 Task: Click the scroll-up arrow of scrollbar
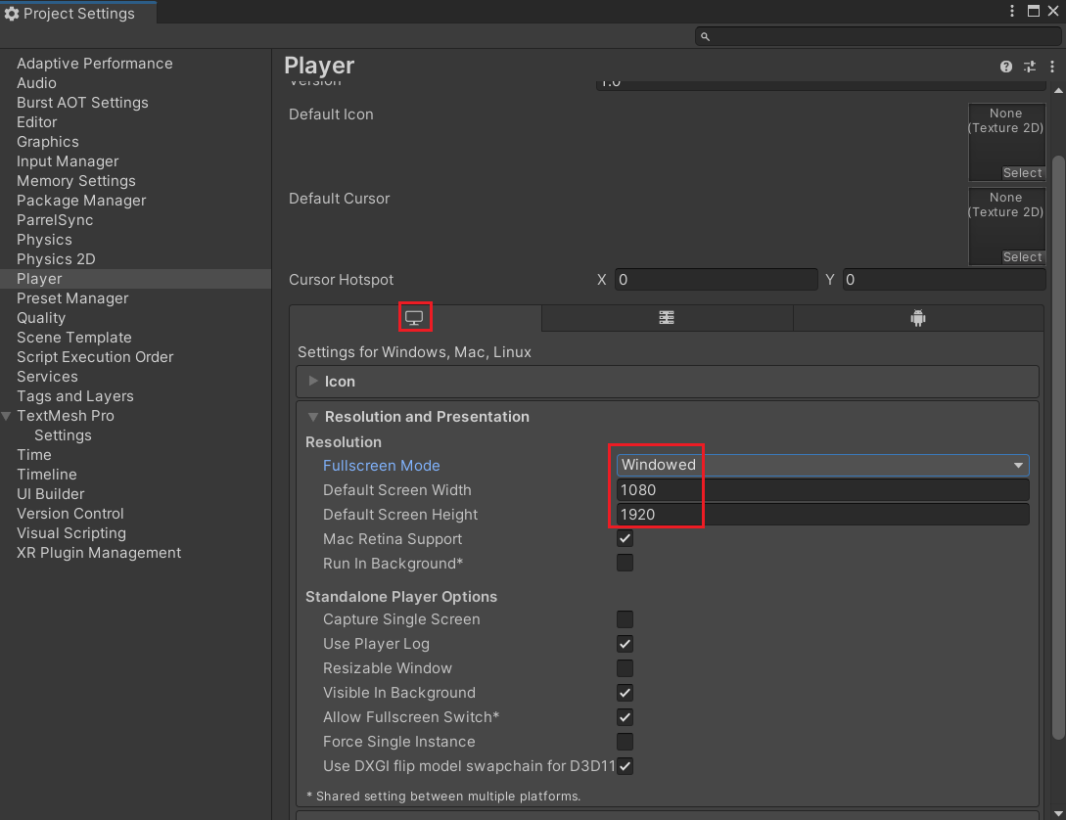pos(1058,90)
